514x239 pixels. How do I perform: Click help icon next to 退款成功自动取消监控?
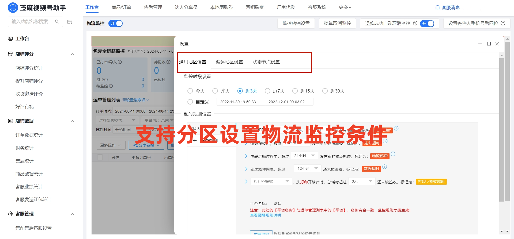[x=415, y=23]
